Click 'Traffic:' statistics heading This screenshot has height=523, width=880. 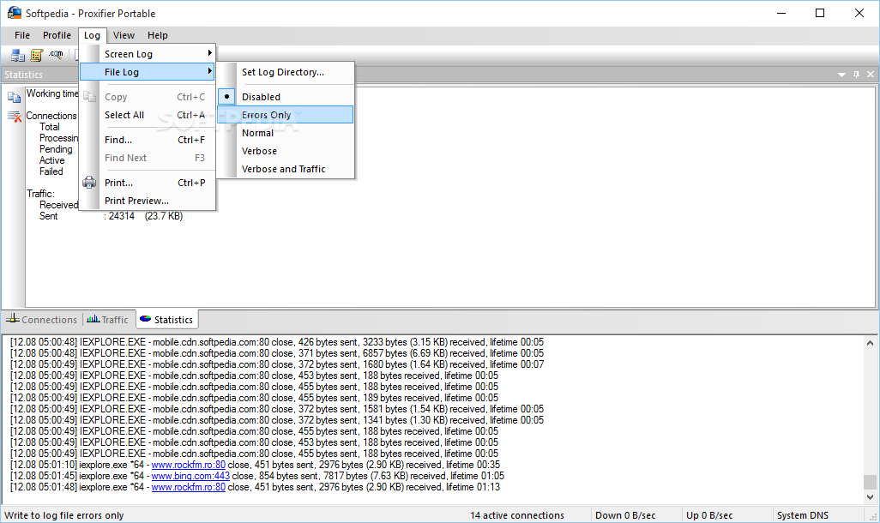40,194
